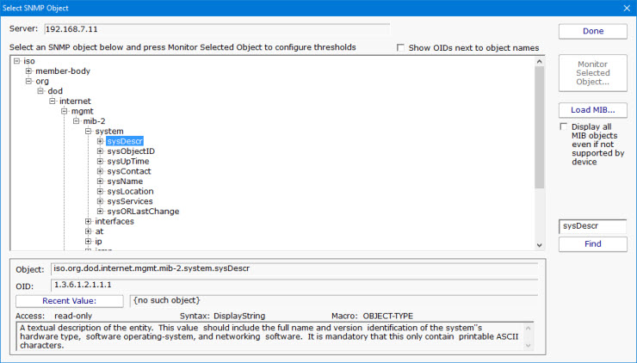Screen dimensions: 637x363
Task: Select sysORLastChange tree entry
Action: click(x=143, y=212)
